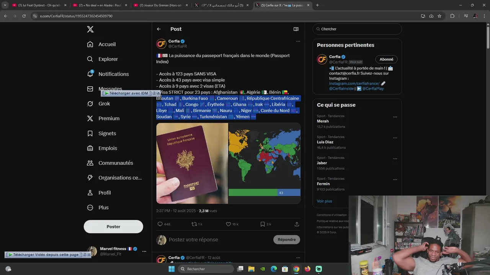Click the Chercher search box
This screenshot has height=275, width=490.
(357, 29)
